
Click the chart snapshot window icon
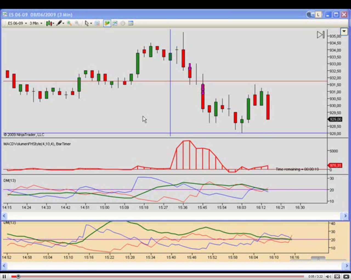(97, 23)
